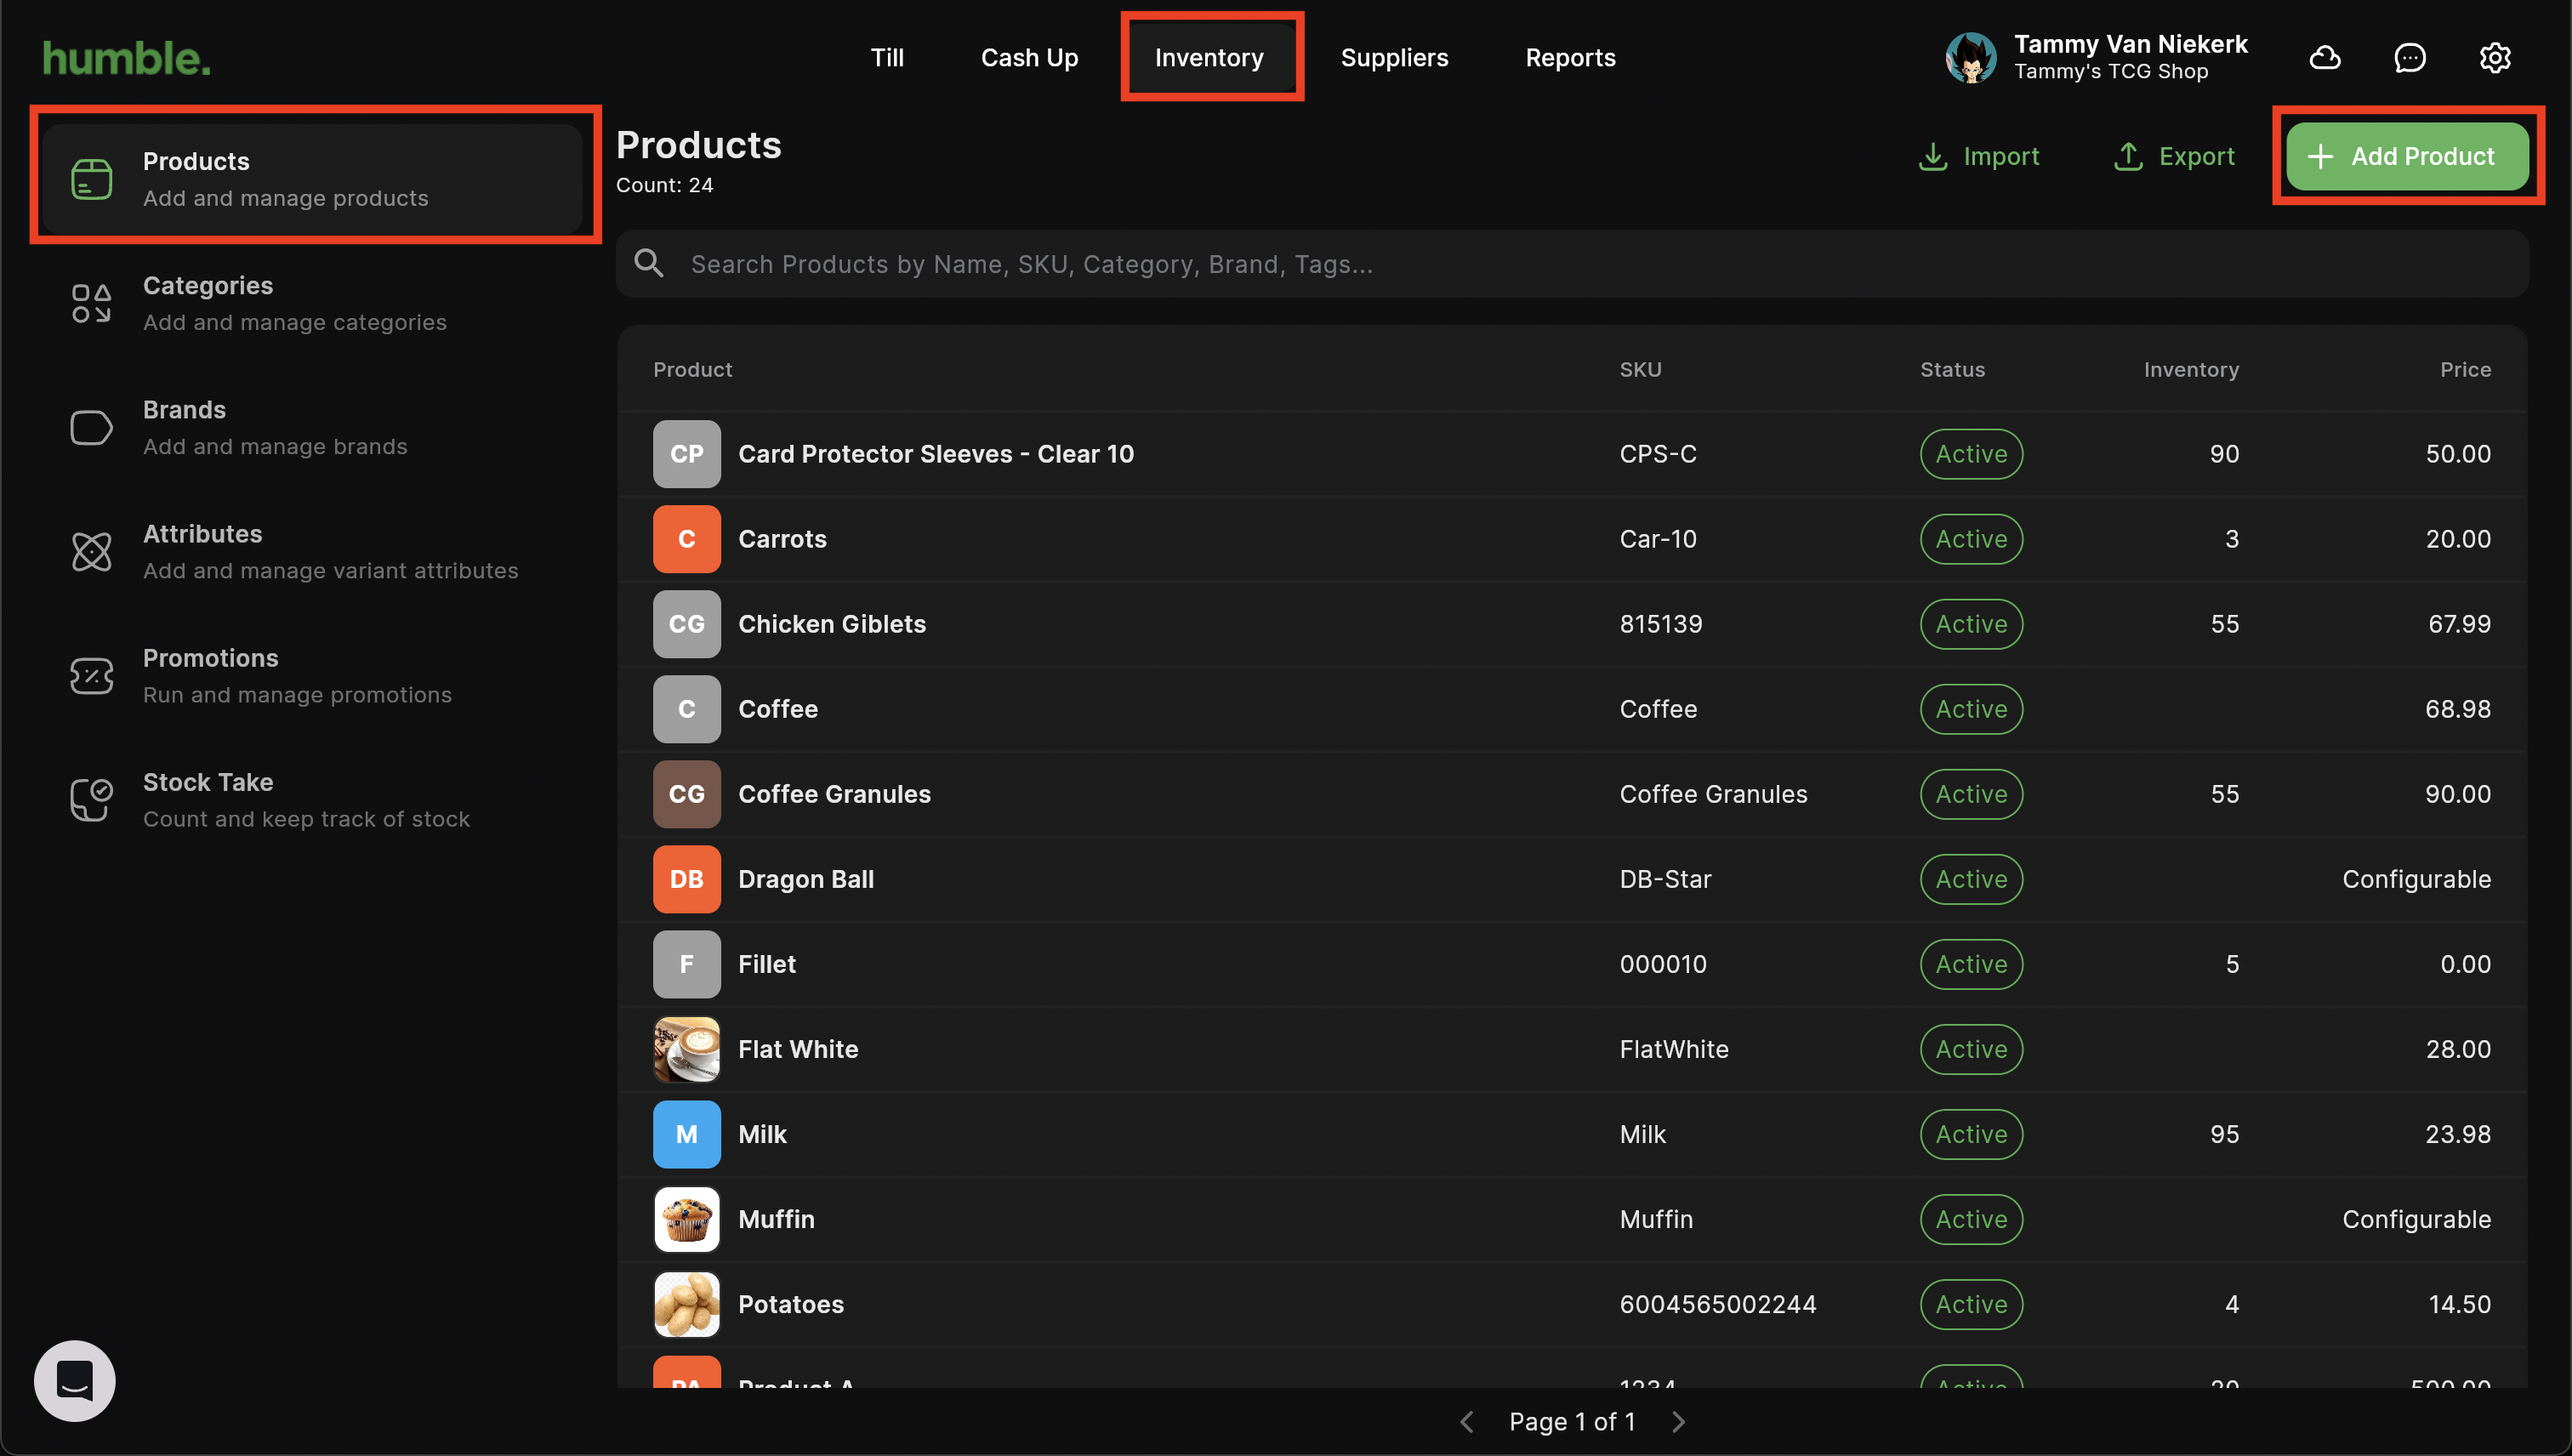Click the Export link
This screenshot has height=1456, width=2572.
2174,156
